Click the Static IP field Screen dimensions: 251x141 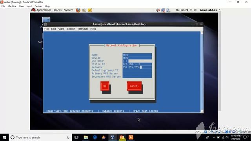click(x=137, y=64)
